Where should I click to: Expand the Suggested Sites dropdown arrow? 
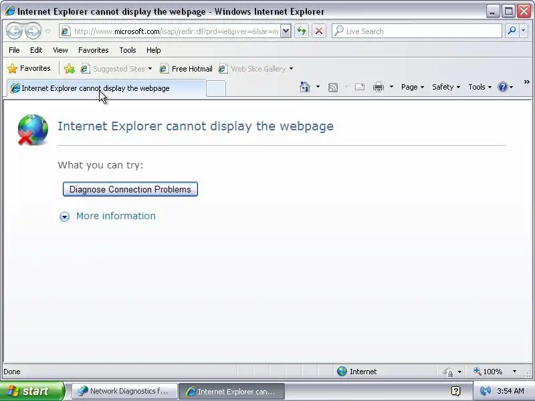[150, 69]
